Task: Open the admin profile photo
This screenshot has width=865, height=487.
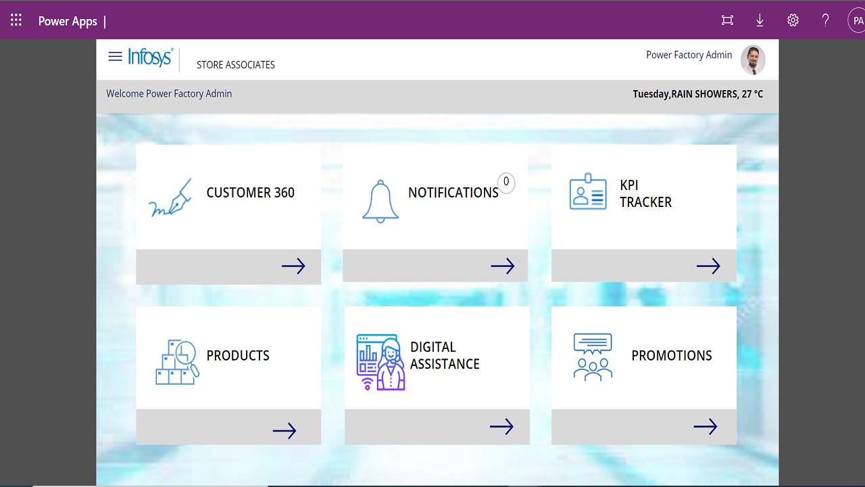Action: pos(753,60)
